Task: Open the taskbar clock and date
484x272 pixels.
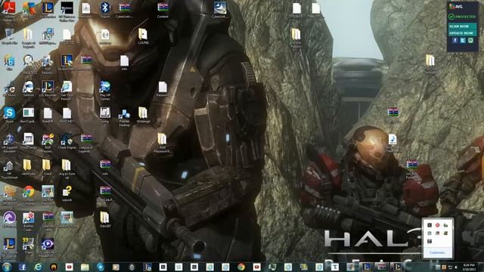Action: coord(469,267)
